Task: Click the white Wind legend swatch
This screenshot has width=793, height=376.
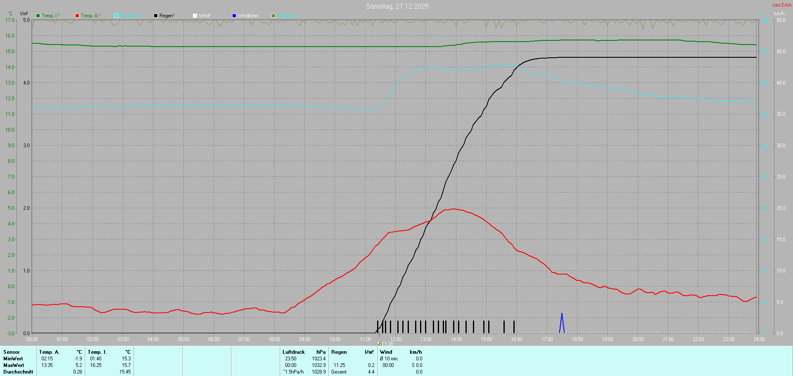Action: pos(195,16)
